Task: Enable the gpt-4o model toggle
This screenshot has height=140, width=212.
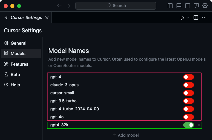Action: 189,117
